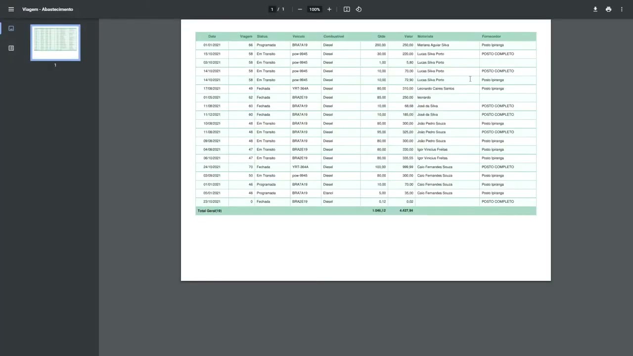Zoom in with the plus icon
Image resolution: width=633 pixels, height=356 pixels.
[329, 9]
